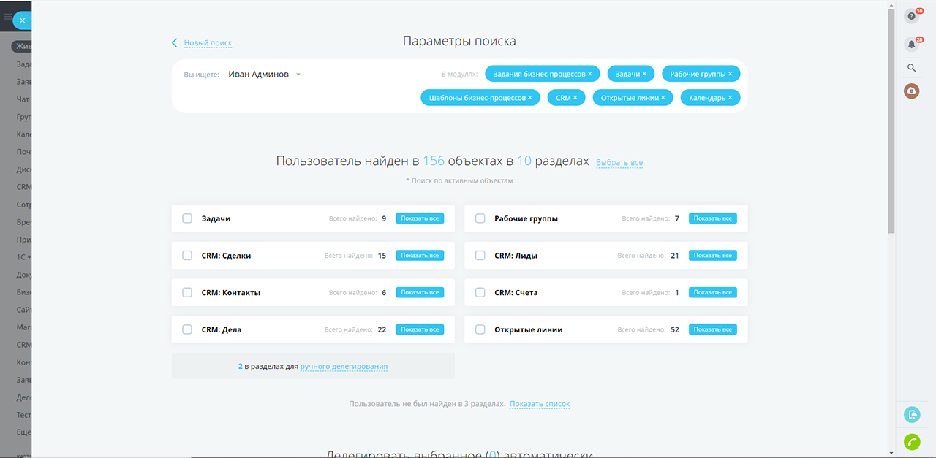Enable the CRM: Дела checkbox
Screen dimensions: 936x458
click(x=187, y=329)
